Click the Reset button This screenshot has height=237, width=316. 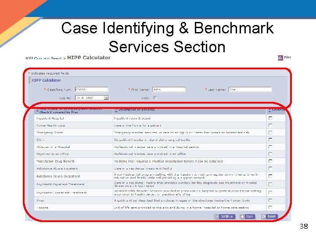(x=269, y=216)
